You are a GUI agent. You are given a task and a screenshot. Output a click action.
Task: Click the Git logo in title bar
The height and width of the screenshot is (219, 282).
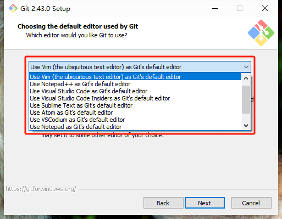(13, 8)
